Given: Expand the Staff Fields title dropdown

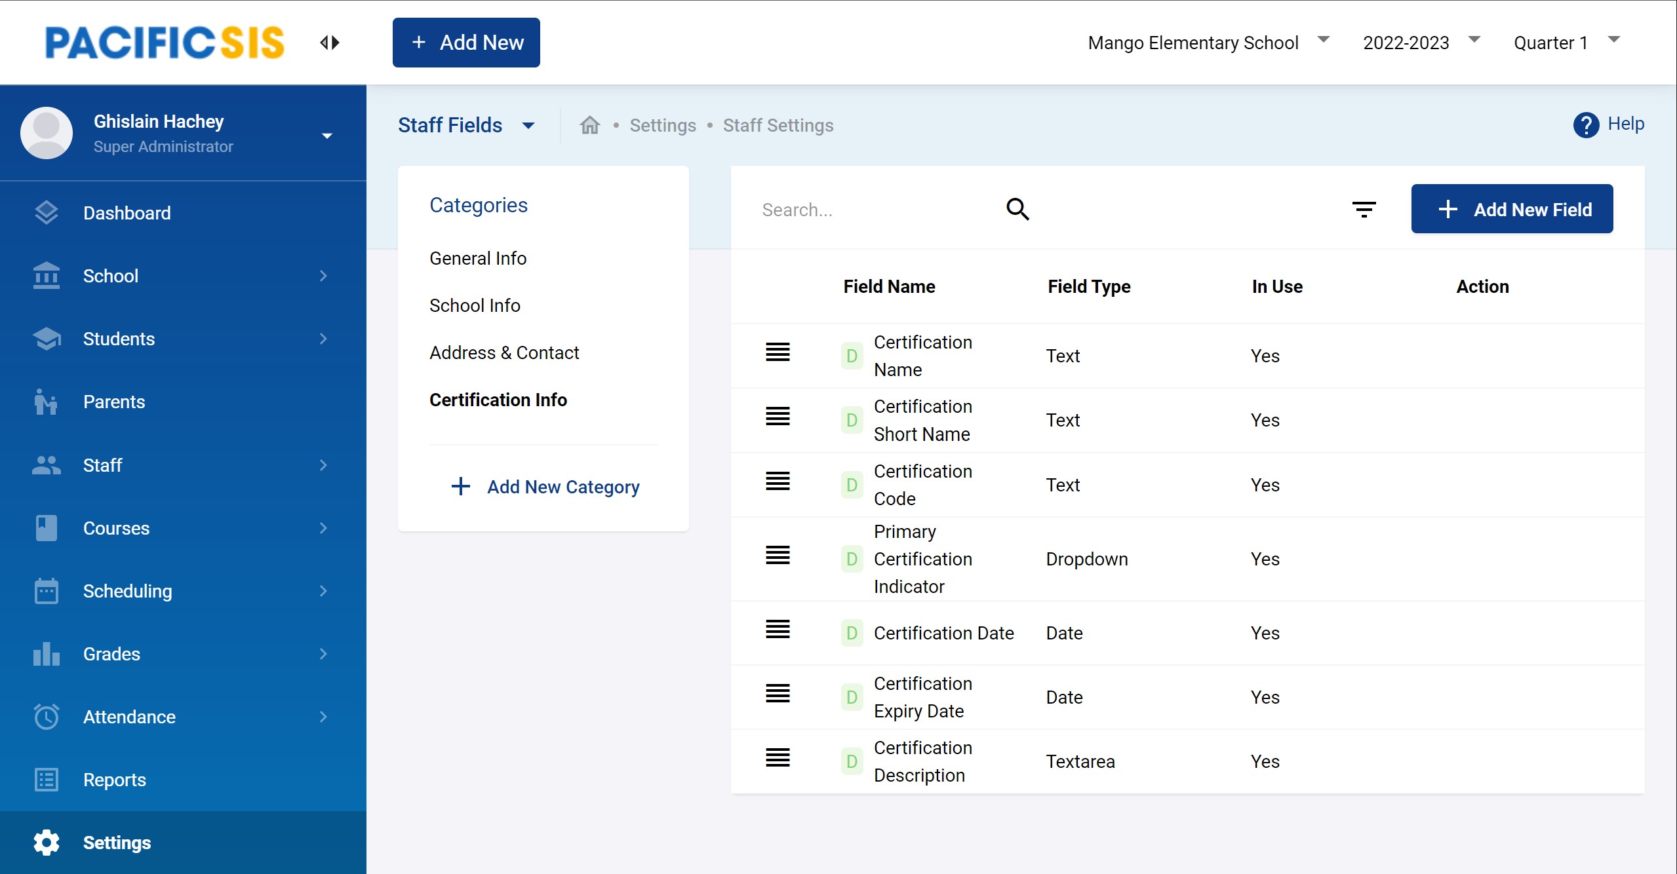Looking at the screenshot, I should (528, 125).
